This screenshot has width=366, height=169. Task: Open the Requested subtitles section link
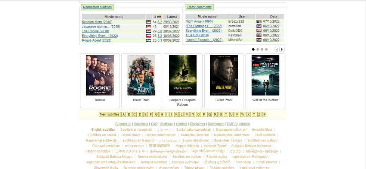97,7
